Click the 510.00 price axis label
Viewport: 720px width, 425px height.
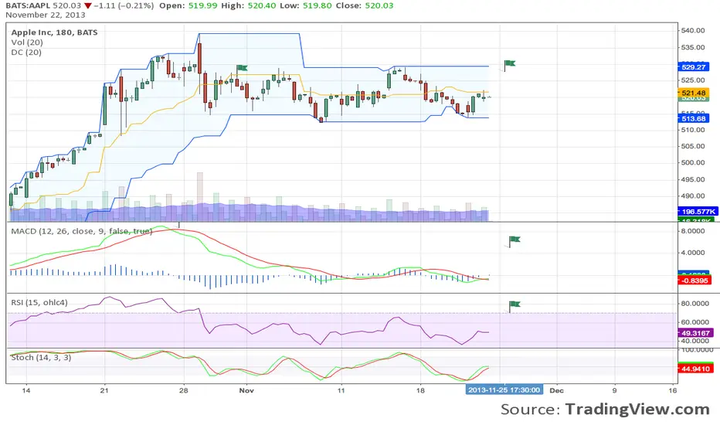pos(694,130)
